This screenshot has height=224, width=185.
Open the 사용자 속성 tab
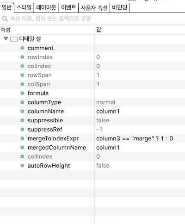[94, 8]
